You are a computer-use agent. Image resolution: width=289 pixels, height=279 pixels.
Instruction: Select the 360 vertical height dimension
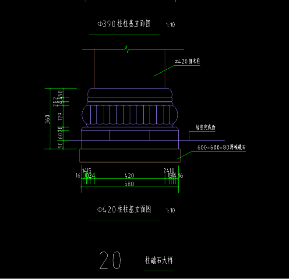(47, 119)
